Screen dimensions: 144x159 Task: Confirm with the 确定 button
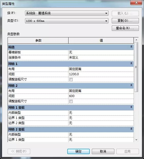79,151
